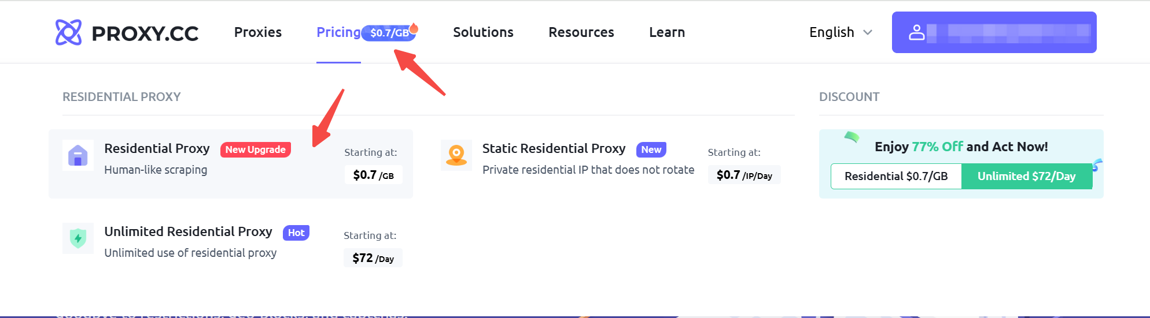Click the user profile icon
Image resolution: width=1150 pixels, height=318 pixels.
tap(917, 32)
